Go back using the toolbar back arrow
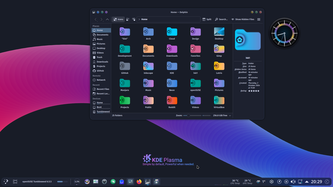This screenshot has height=187, width=333. click(96, 19)
